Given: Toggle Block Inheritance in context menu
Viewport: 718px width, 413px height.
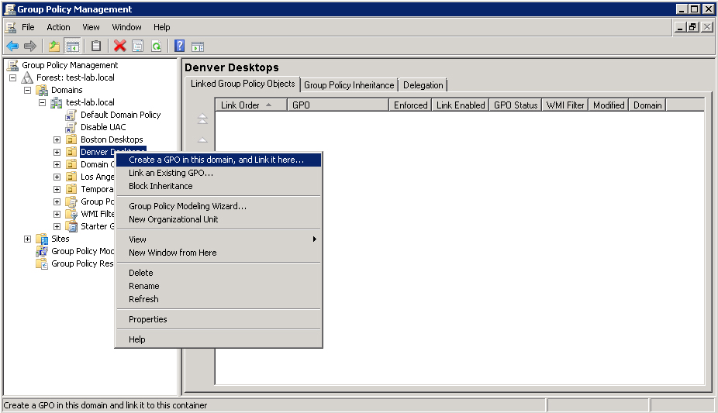Looking at the screenshot, I should pyautogui.click(x=161, y=186).
